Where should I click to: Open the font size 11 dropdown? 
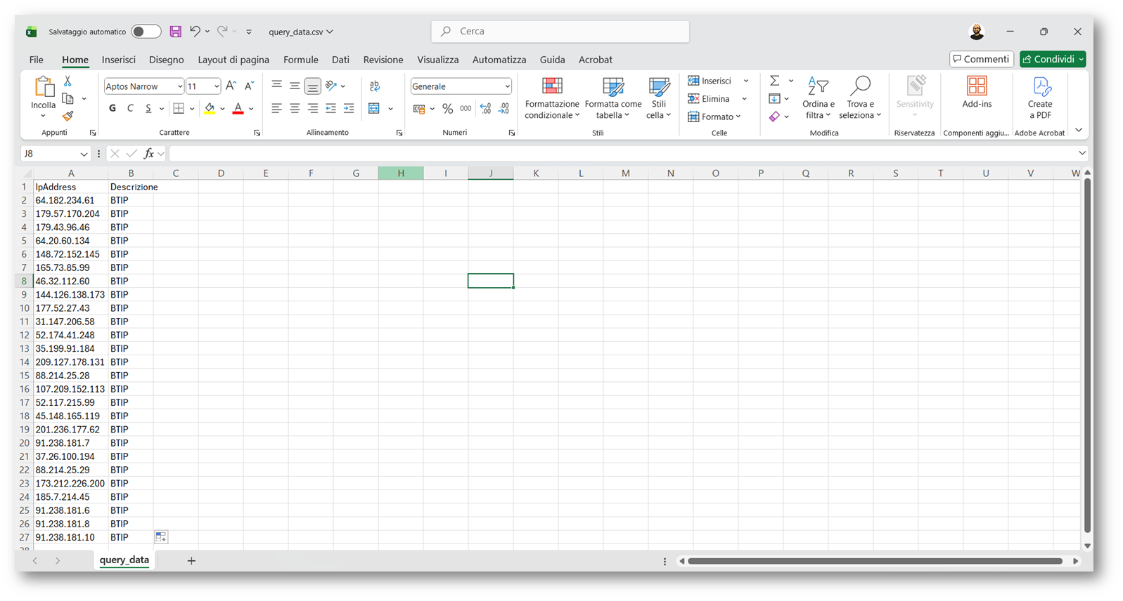[216, 86]
